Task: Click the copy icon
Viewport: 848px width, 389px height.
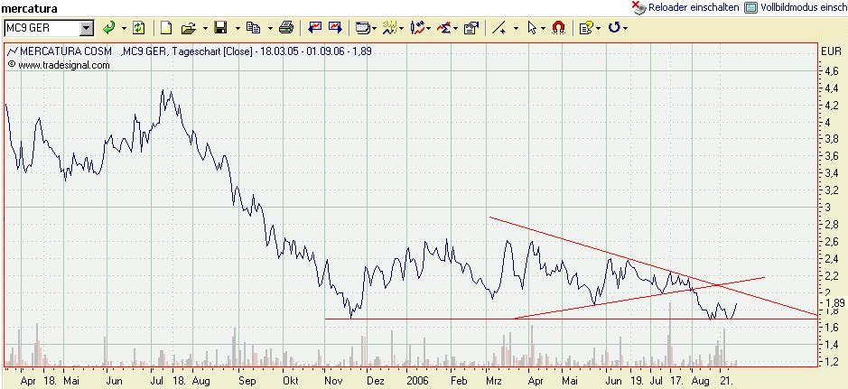Action: (x=254, y=28)
